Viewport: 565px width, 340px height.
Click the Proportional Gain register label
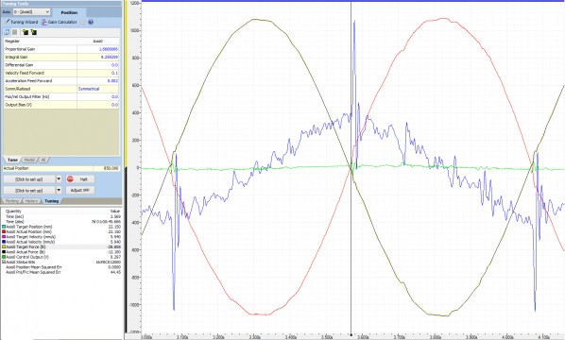[x=20, y=49]
